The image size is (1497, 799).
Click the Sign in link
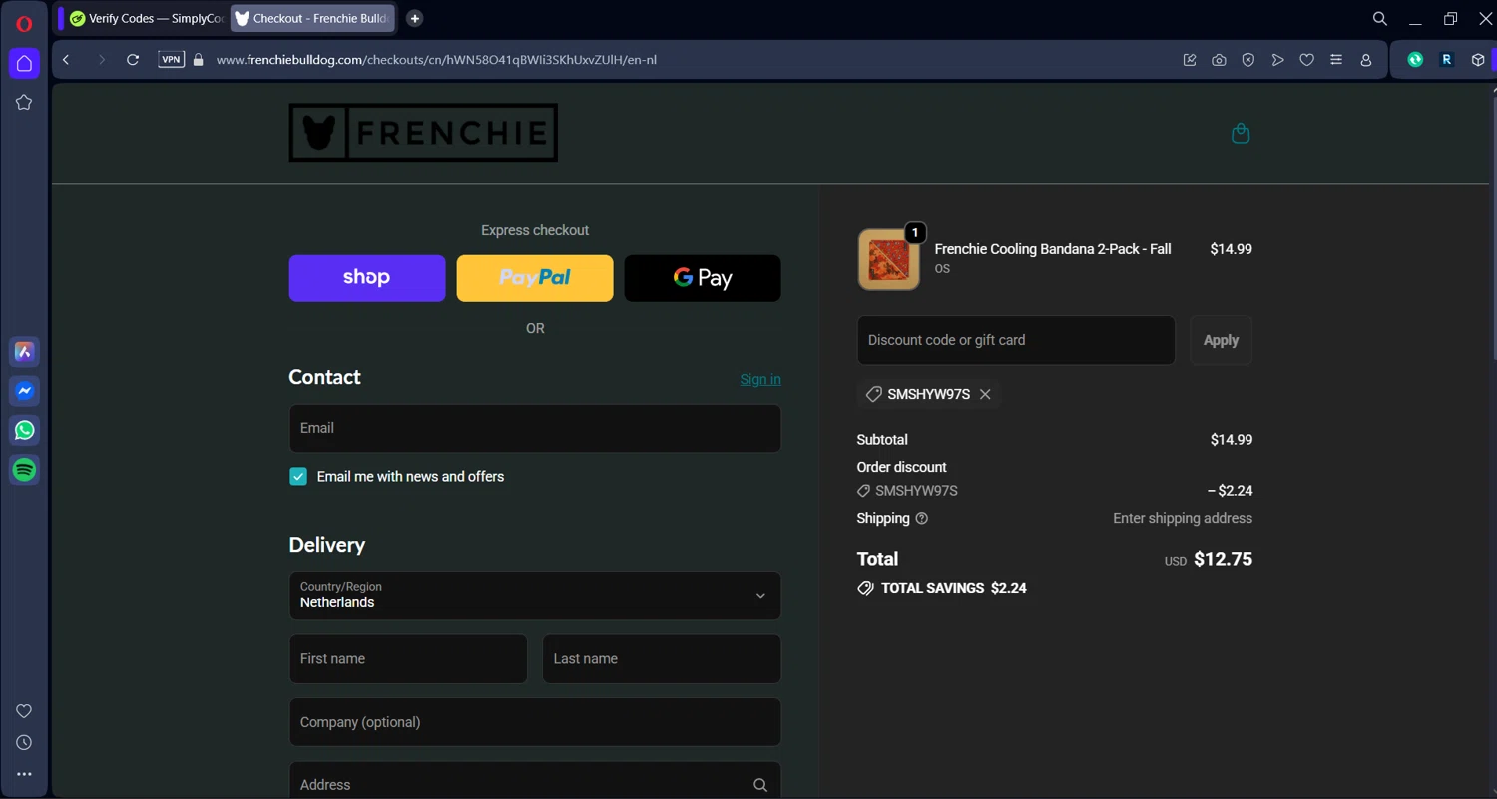(x=760, y=379)
